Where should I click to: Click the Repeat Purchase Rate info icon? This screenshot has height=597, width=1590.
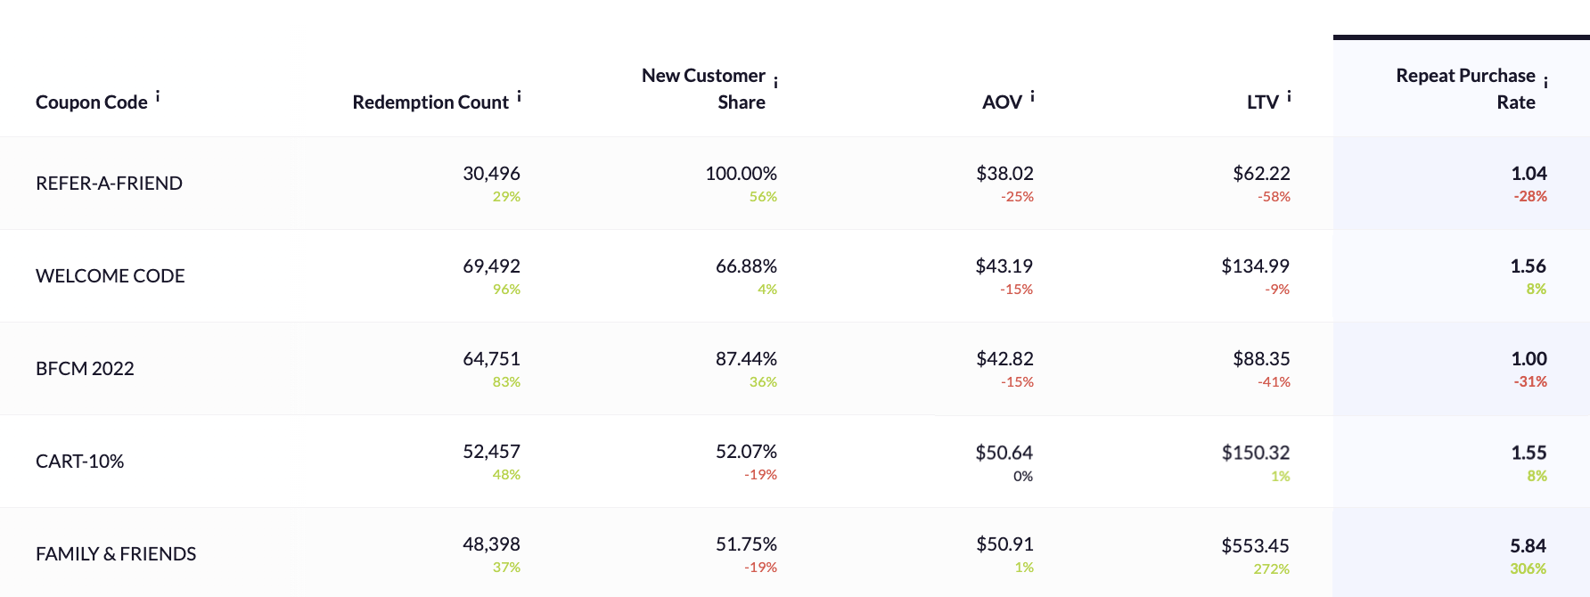coord(1545,83)
